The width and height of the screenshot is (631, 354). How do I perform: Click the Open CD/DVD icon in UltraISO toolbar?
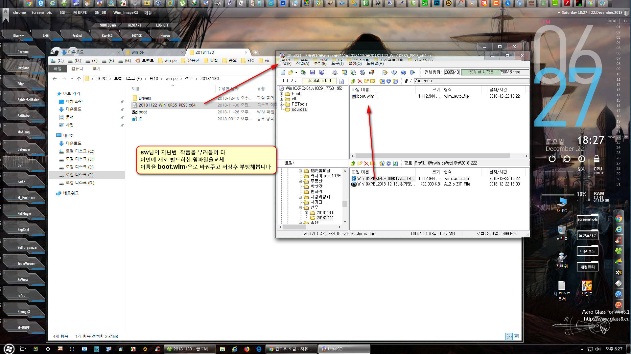pos(303,72)
